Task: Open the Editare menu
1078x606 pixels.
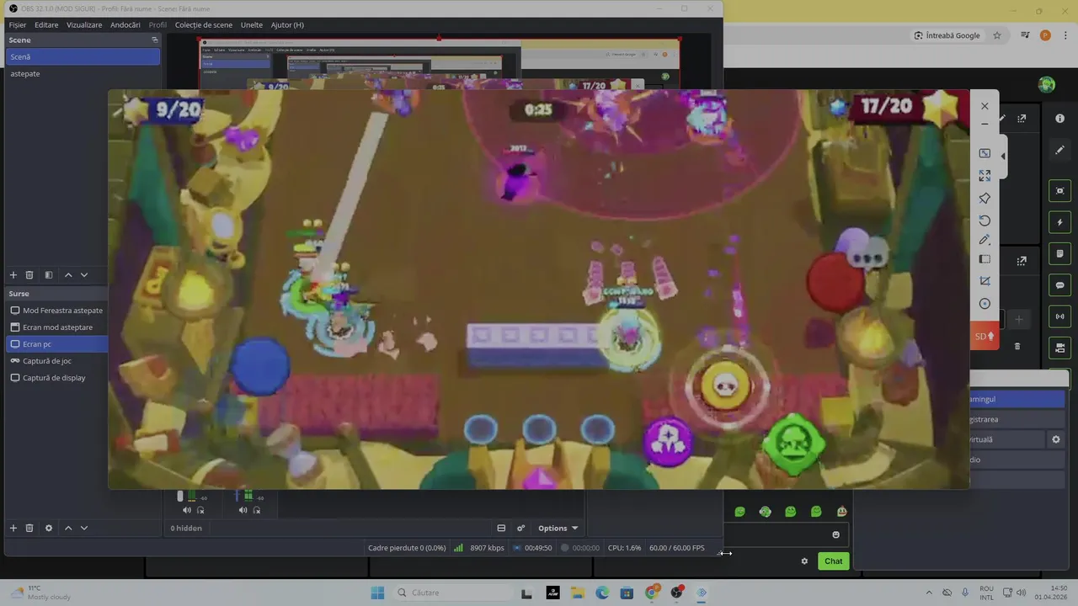Action: click(x=46, y=24)
